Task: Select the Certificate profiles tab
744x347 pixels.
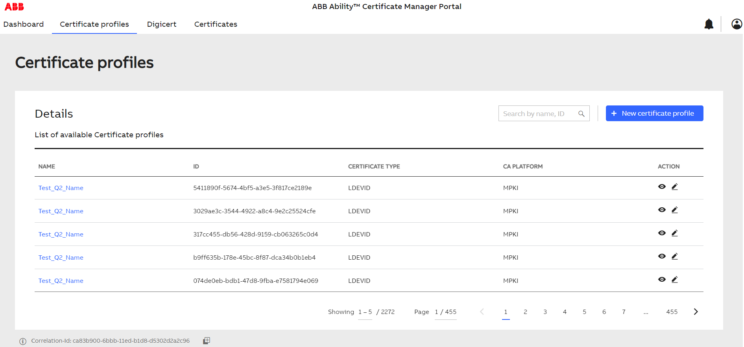Action: click(x=94, y=24)
